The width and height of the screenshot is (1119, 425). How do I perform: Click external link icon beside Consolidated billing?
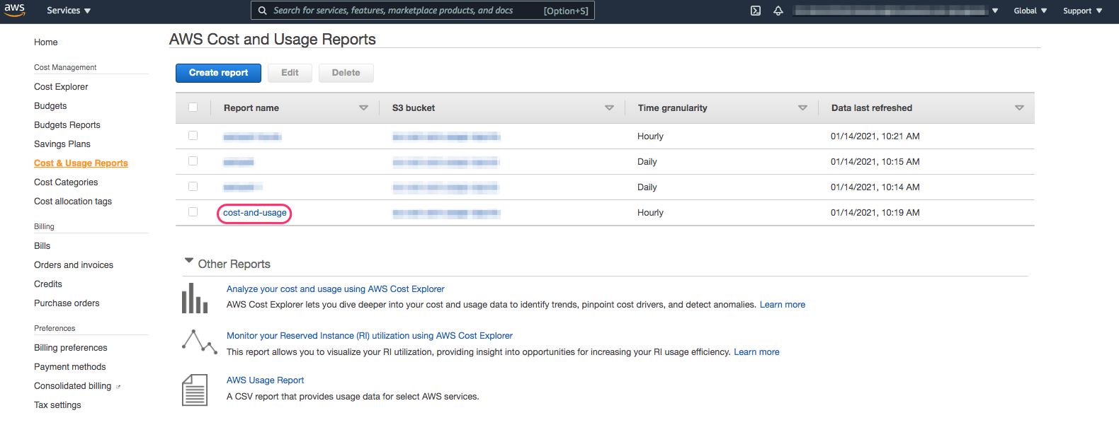[118, 387]
